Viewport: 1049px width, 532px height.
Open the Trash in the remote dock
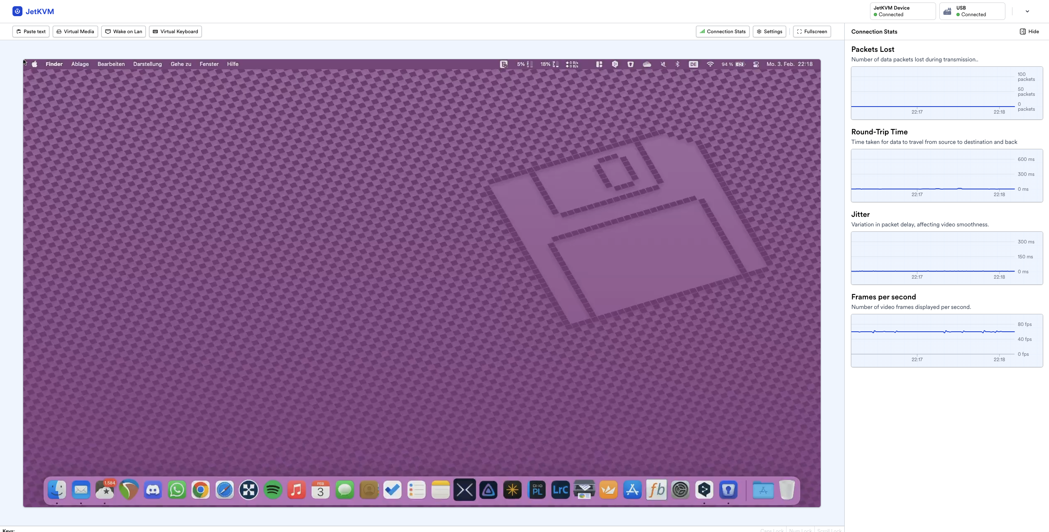[787, 490]
